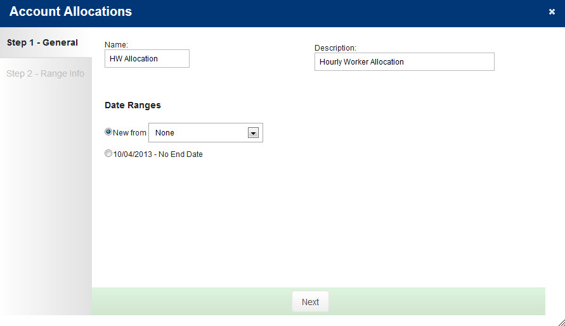Click the Name input field
The width and height of the screenshot is (565, 326).
pos(147,59)
